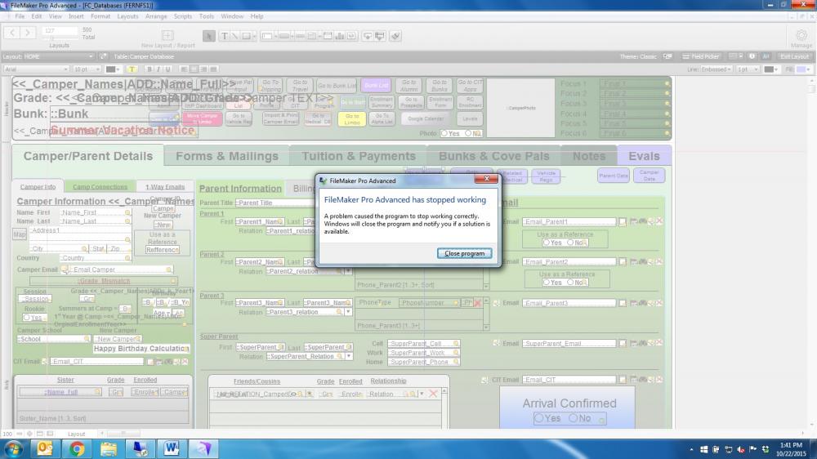Screen dimensions: 817x459
Task: Open the Layouts menu
Action: [127, 16]
